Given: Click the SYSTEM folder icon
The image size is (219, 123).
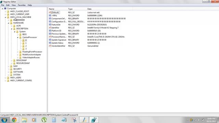Looking at the screenshot, I should pos(11,75).
